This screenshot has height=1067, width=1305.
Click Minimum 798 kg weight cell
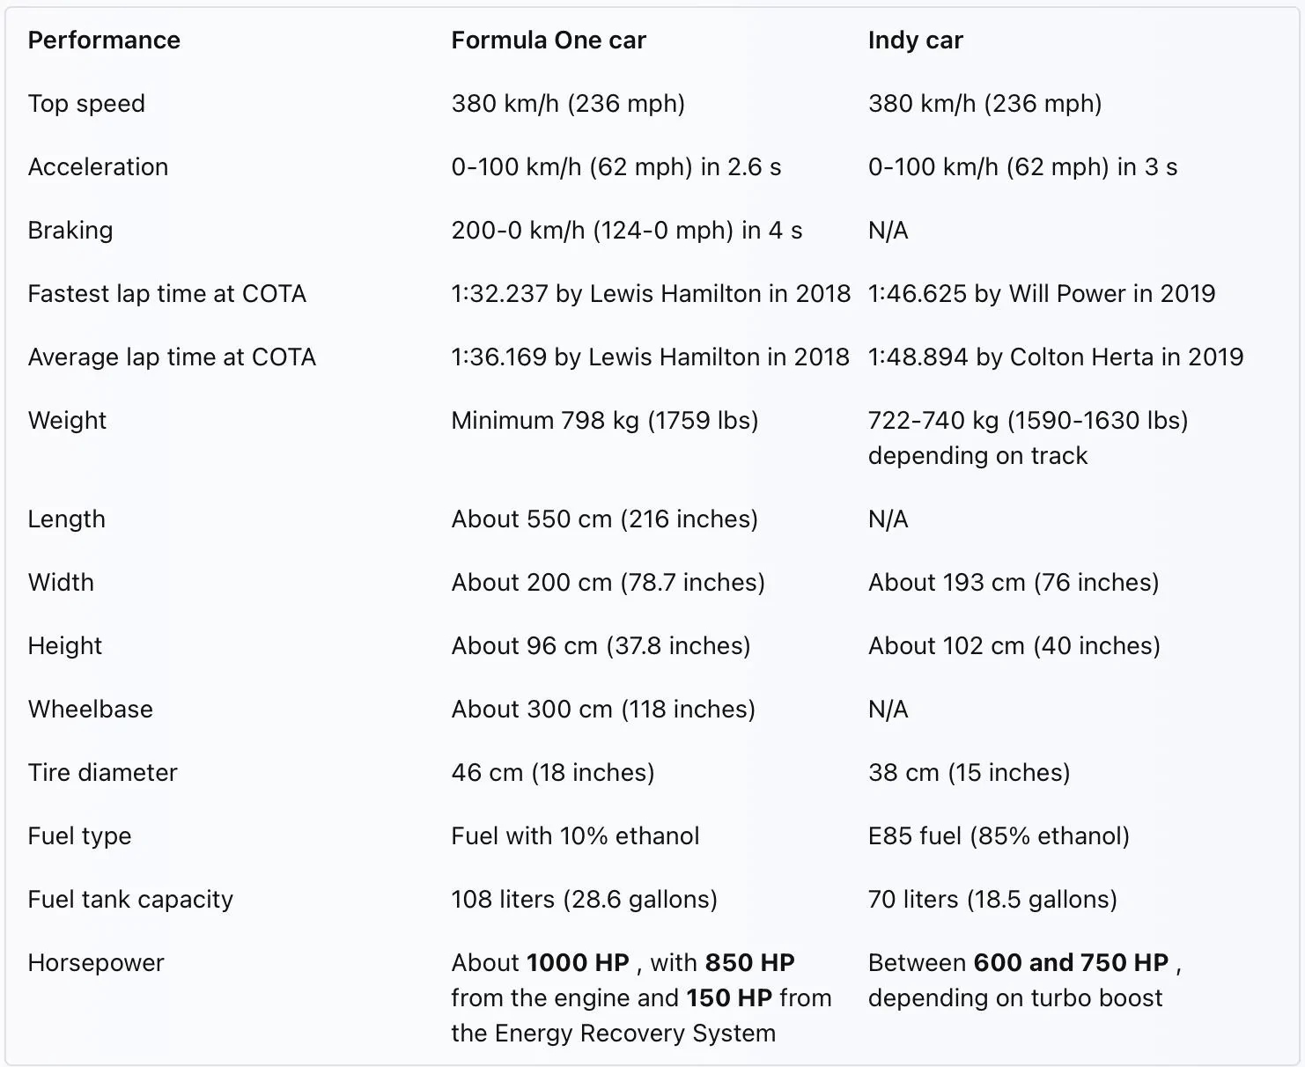tap(605, 421)
